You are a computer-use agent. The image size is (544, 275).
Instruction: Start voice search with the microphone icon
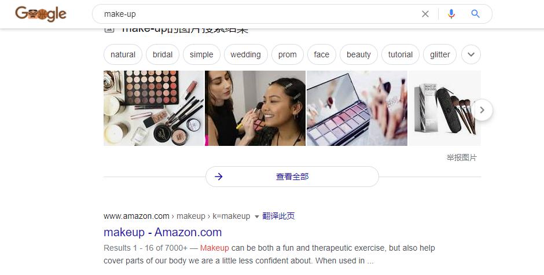pos(451,14)
